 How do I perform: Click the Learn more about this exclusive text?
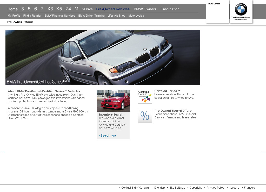click(x=174, y=94)
